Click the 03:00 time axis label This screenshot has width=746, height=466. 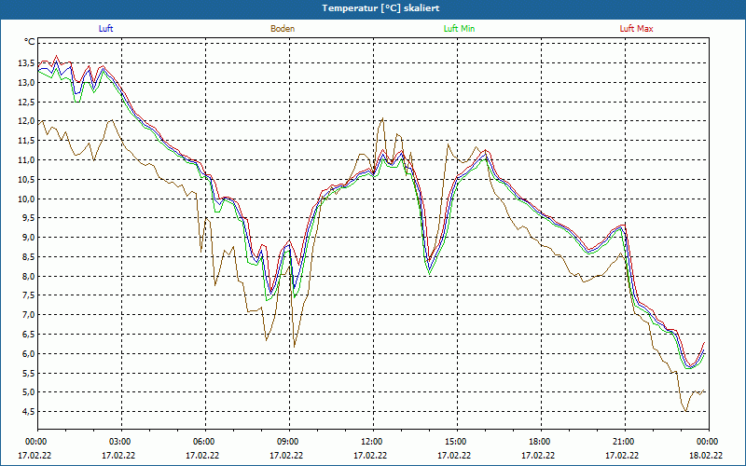pyautogui.click(x=119, y=442)
